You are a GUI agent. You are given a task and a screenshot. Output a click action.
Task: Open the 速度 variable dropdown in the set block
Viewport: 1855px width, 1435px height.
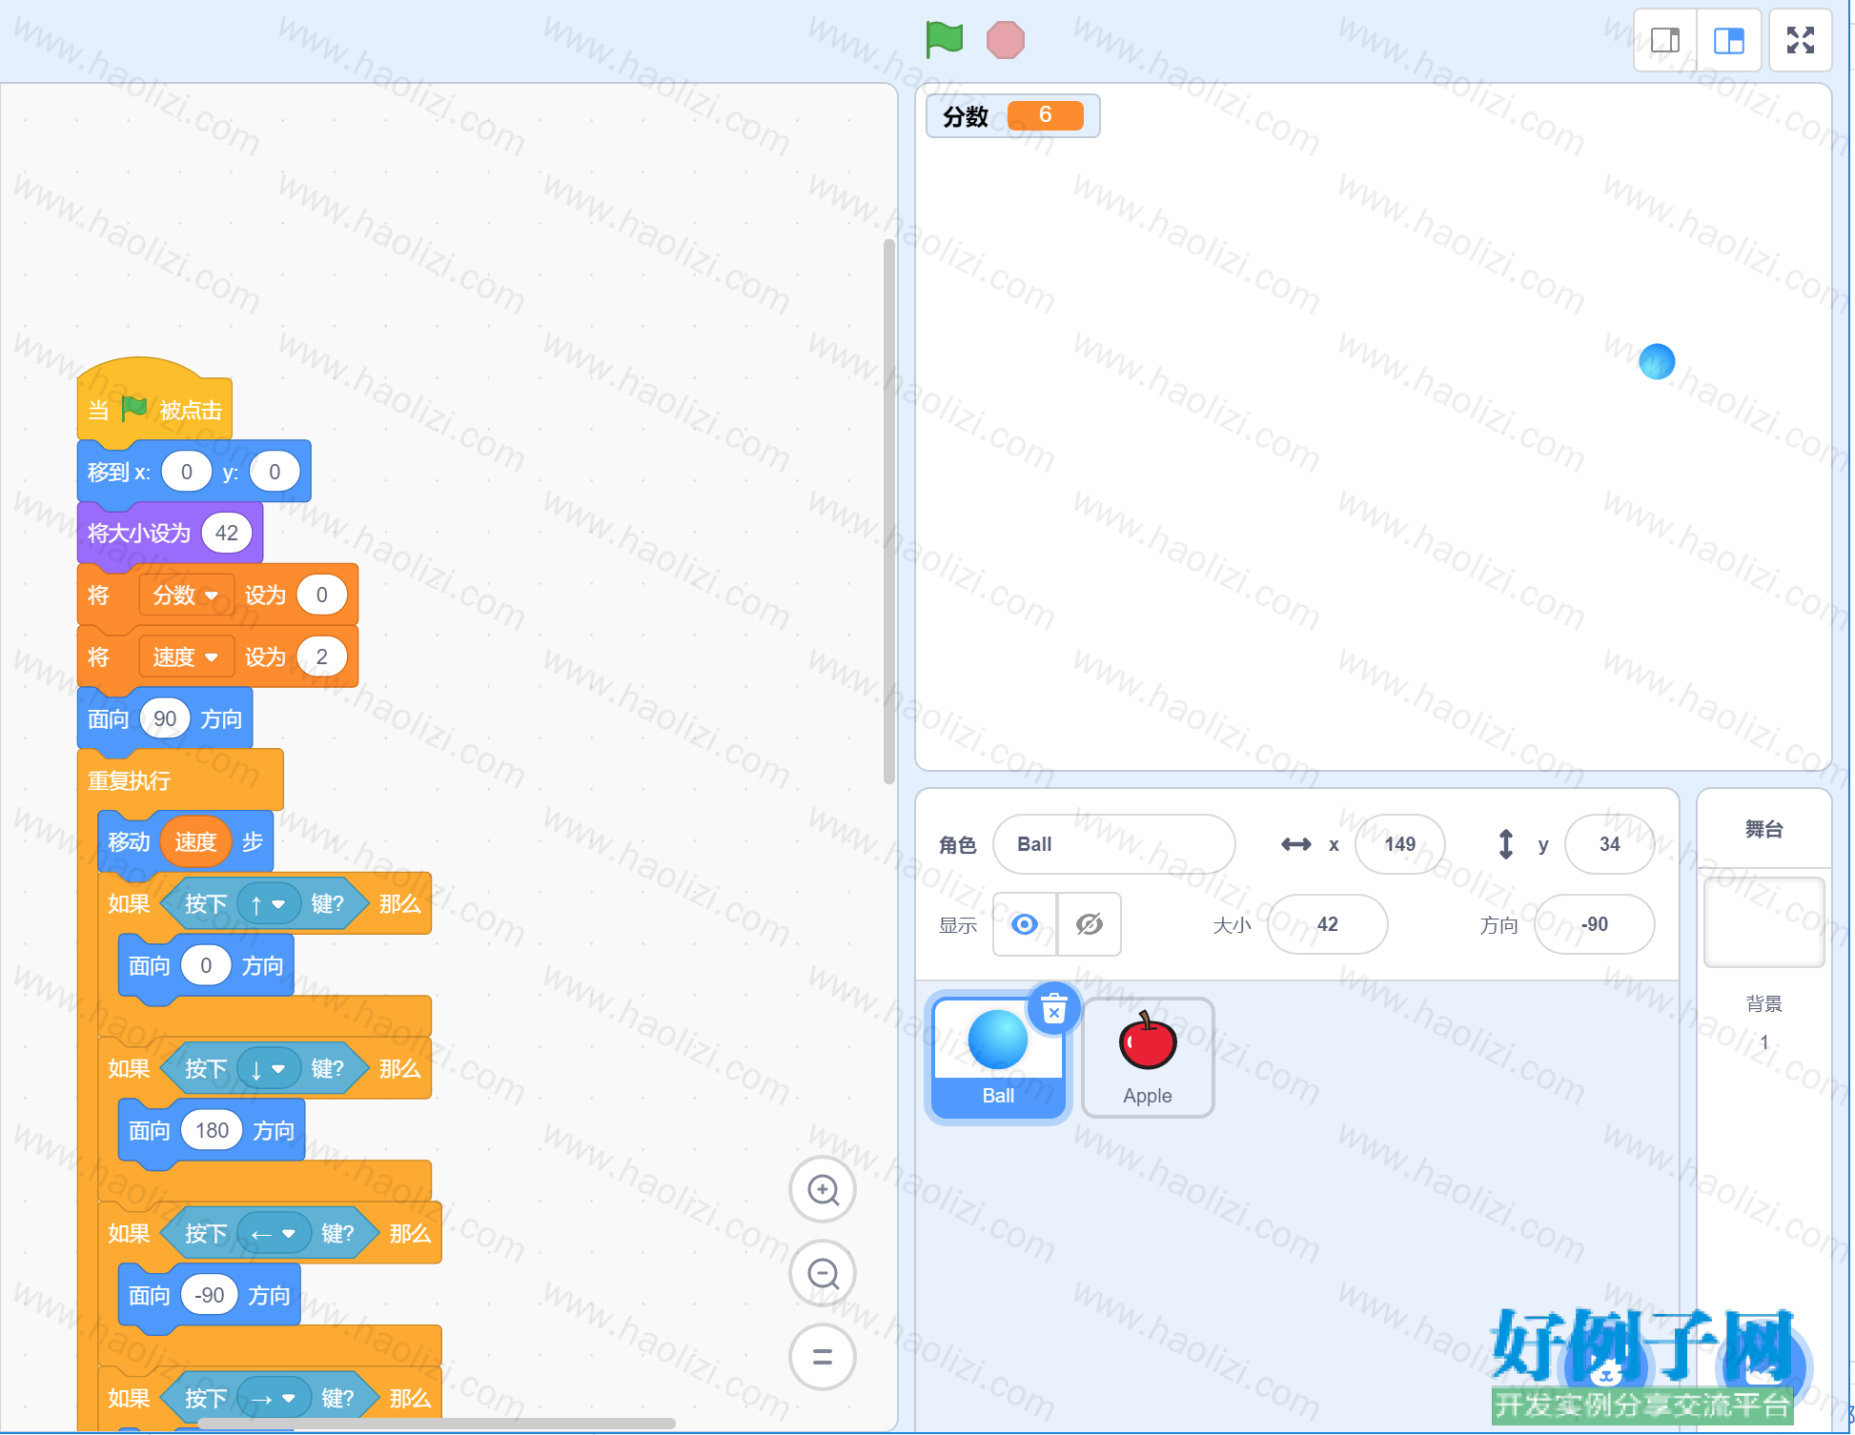pos(186,657)
